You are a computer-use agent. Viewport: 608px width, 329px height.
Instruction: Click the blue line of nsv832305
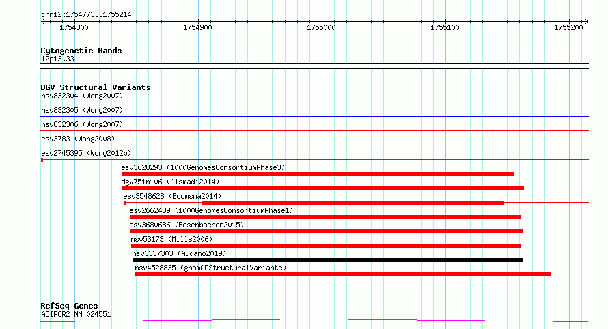click(x=314, y=116)
